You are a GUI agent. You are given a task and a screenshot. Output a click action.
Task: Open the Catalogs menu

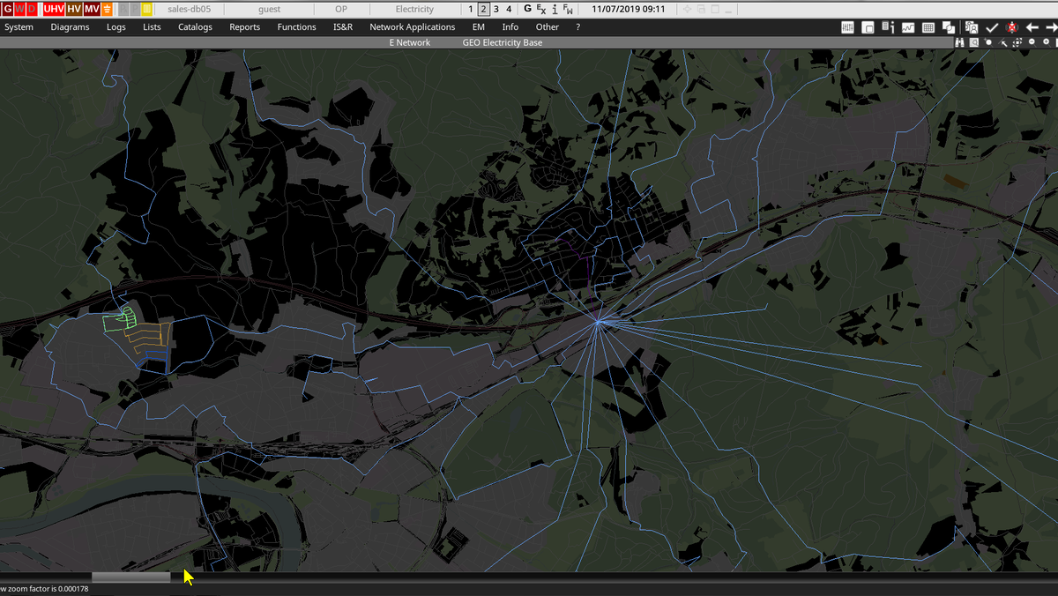[x=195, y=27]
